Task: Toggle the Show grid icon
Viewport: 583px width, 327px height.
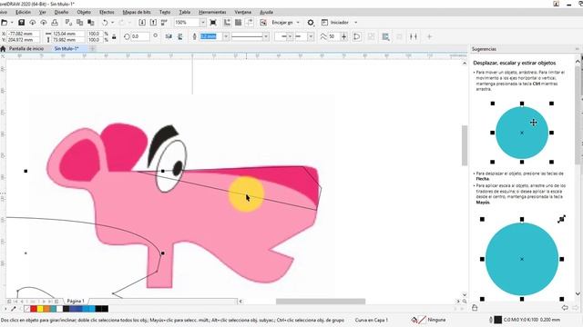Action: pyautogui.click(x=239, y=23)
